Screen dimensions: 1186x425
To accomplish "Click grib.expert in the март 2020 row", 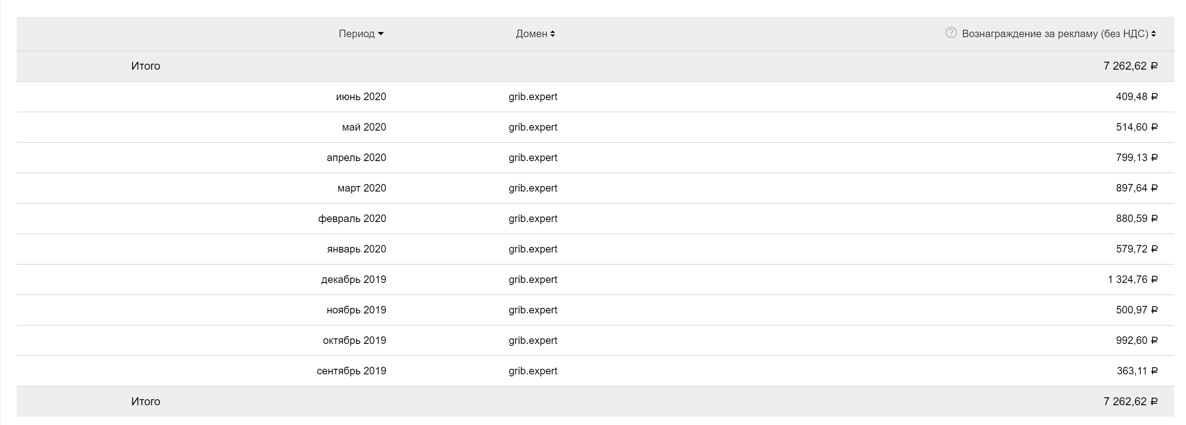I will pos(533,188).
